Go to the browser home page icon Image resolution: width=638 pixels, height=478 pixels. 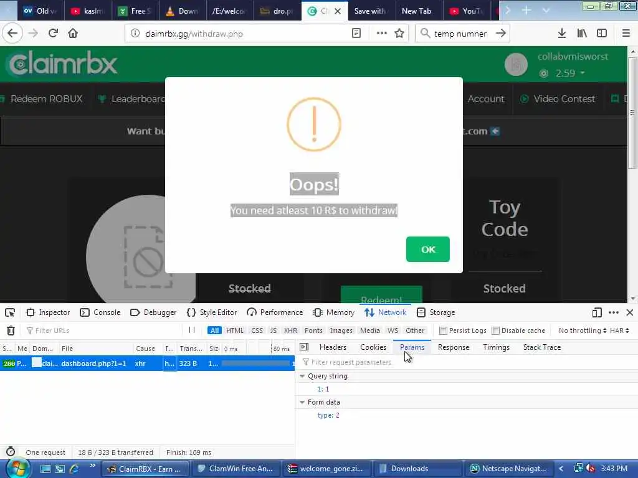[73, 33]
